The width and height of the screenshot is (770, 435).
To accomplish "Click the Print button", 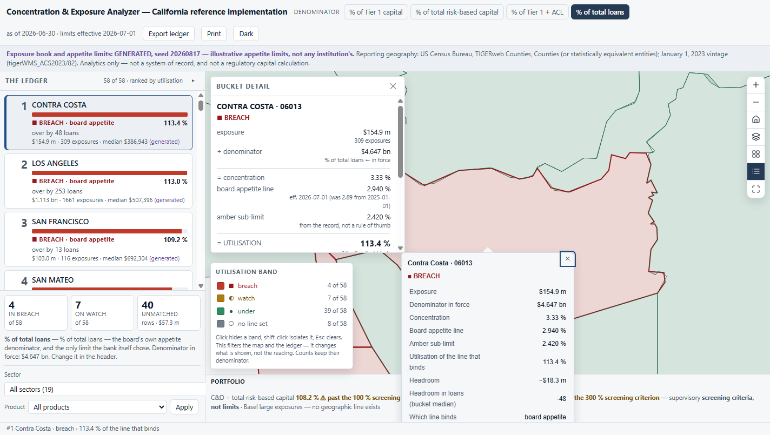I will pyautogui.click(x=214, y=34).
